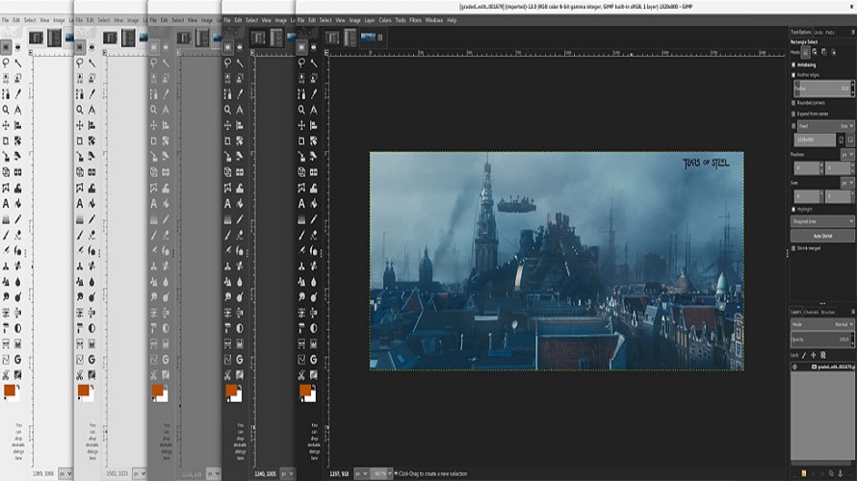Click the eye icon of the graded_edit layer
Viewport: 857px width, 481px height.
pos(795,367)
